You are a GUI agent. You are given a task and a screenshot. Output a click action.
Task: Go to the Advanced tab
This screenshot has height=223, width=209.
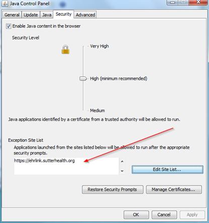(x=85, y=15)
